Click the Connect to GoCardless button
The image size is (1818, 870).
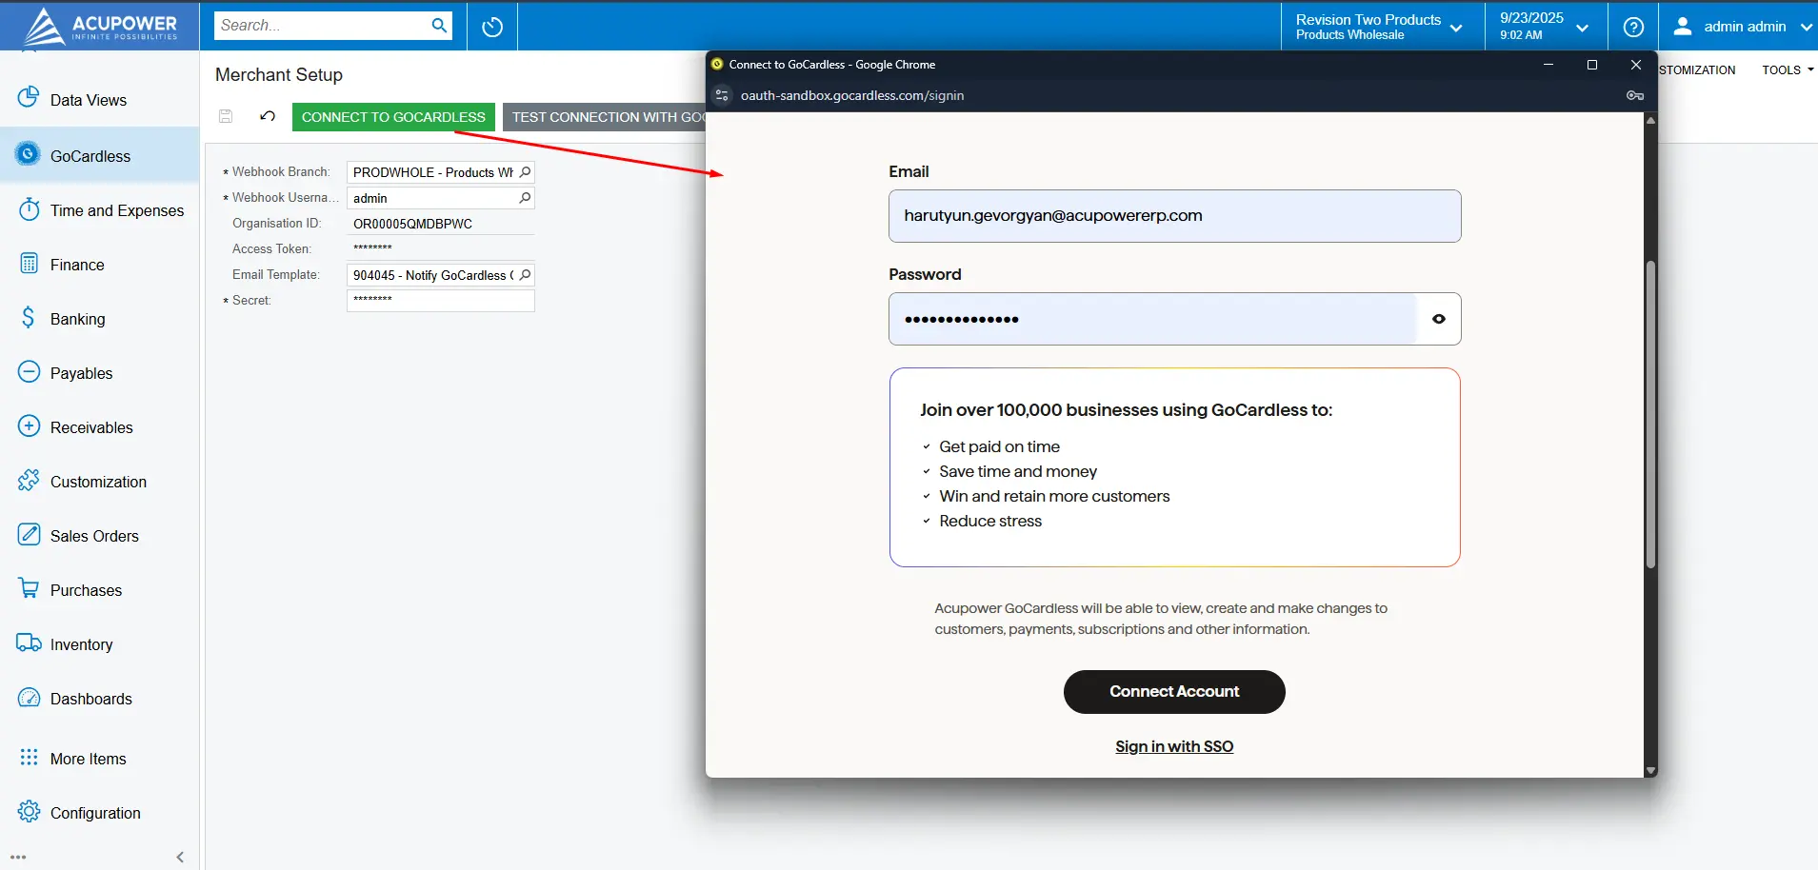tap(393, 117)
